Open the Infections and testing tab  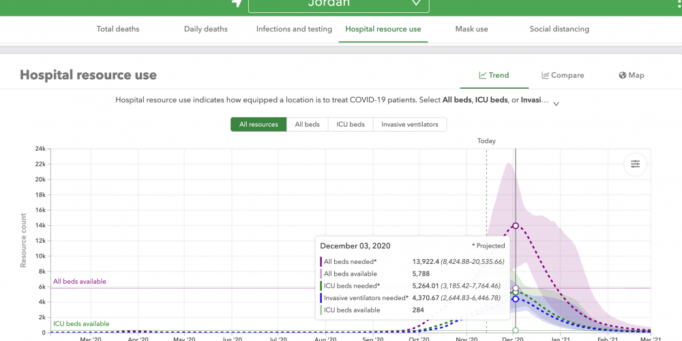[294, 29]
